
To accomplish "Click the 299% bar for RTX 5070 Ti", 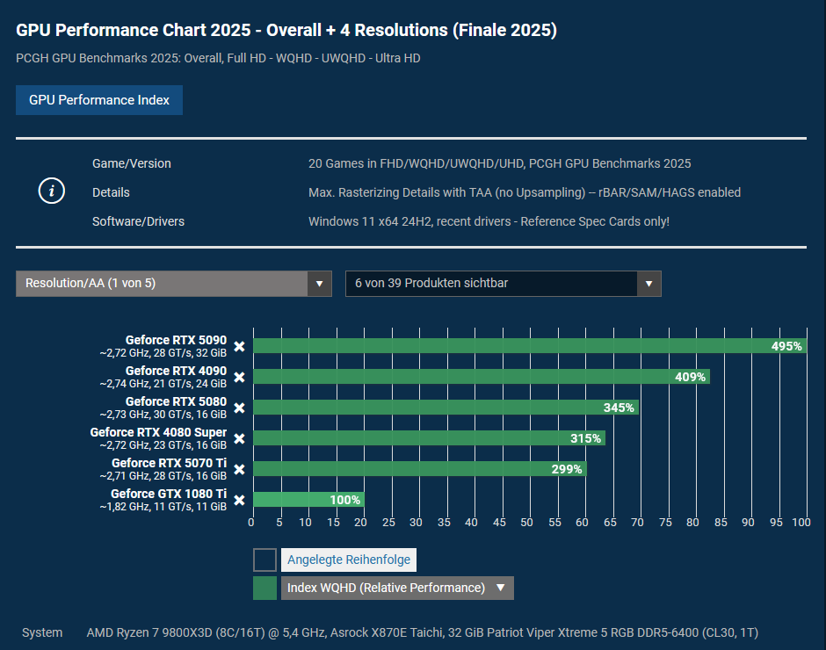I will point(420,469).
